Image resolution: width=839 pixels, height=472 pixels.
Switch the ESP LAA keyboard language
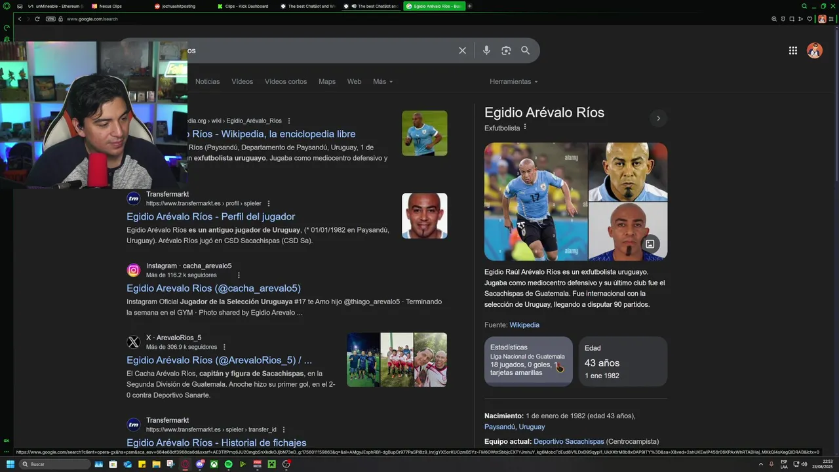pyautogui.click(x=784, y=464)
